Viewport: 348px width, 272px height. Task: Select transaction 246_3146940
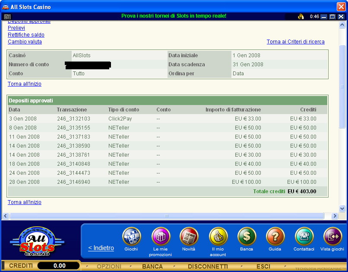click(x=74, y=182)
